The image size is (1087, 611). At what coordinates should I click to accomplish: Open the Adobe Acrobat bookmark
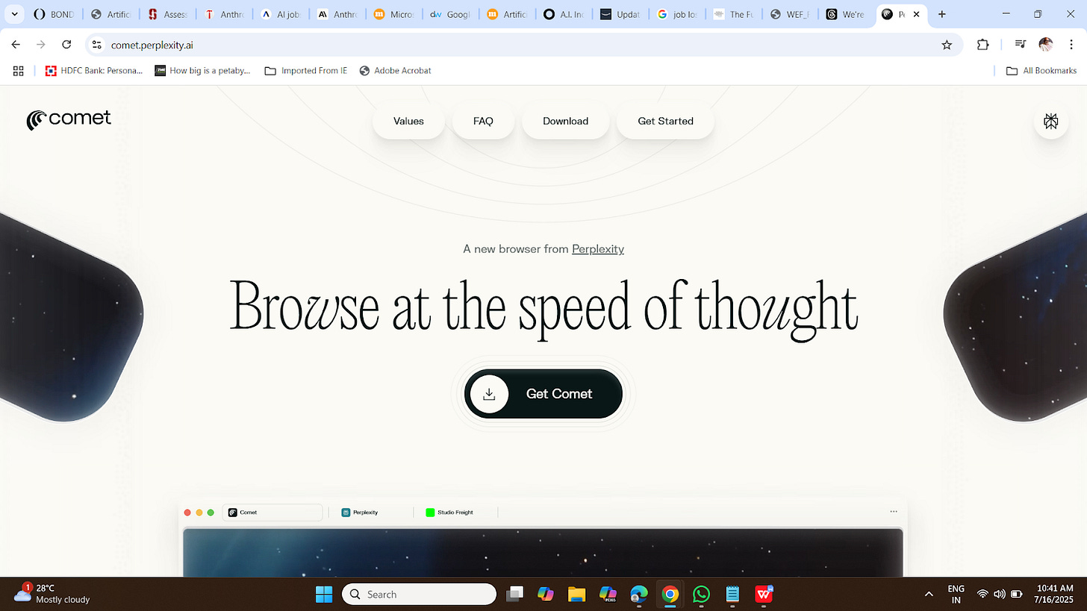tap(395, 71)
